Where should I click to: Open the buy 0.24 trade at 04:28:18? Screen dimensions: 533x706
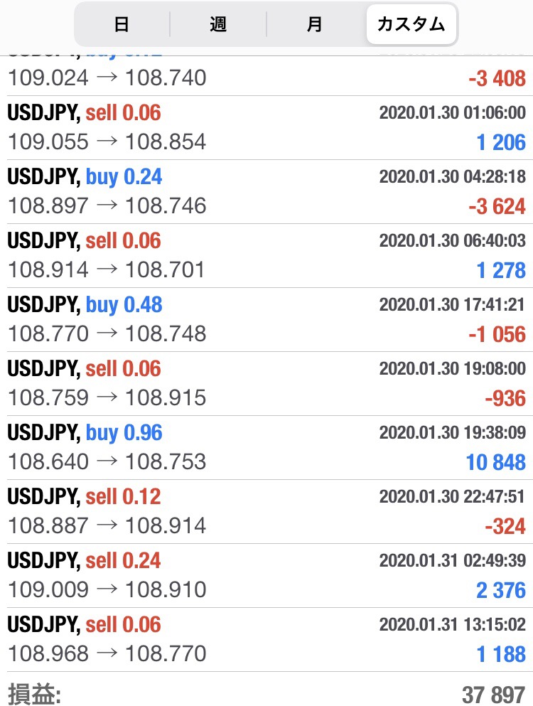point(266,192)
